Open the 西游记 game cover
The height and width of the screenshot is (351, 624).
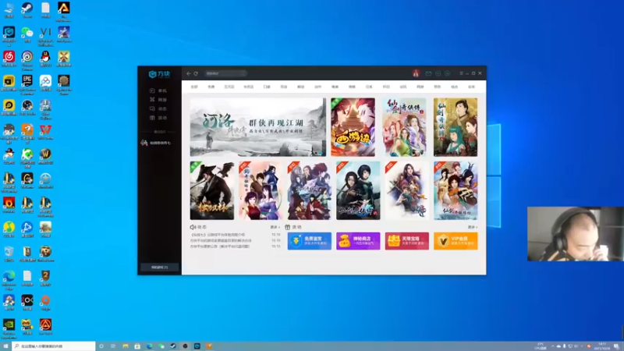[353, 127]
